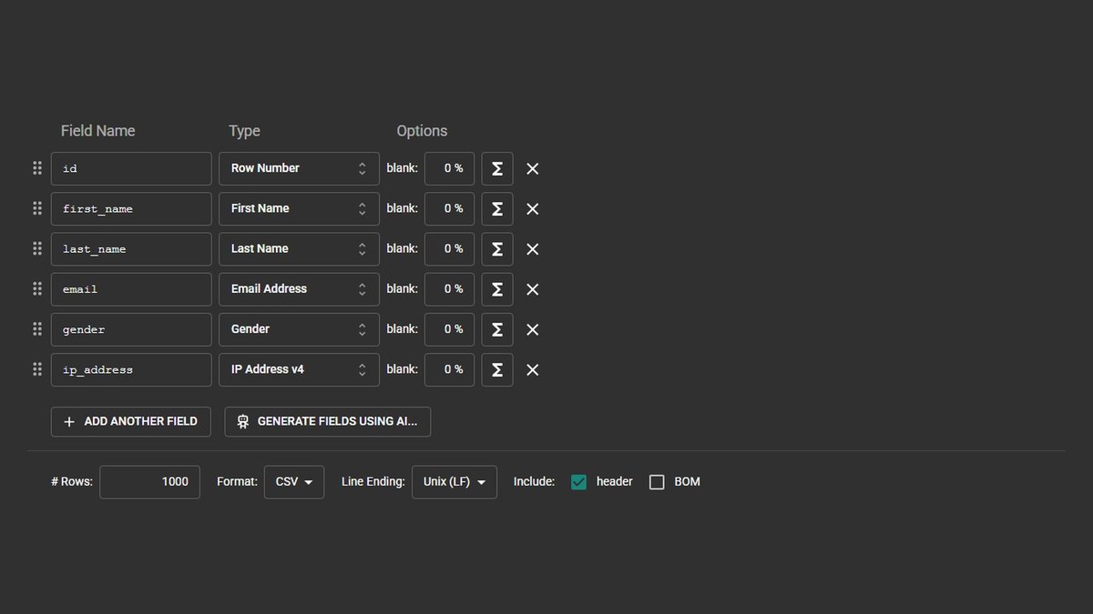Open the Row Number type selector
Image resolution: width=1093 pixels, height=614 pixels.
tap(299, 168)
